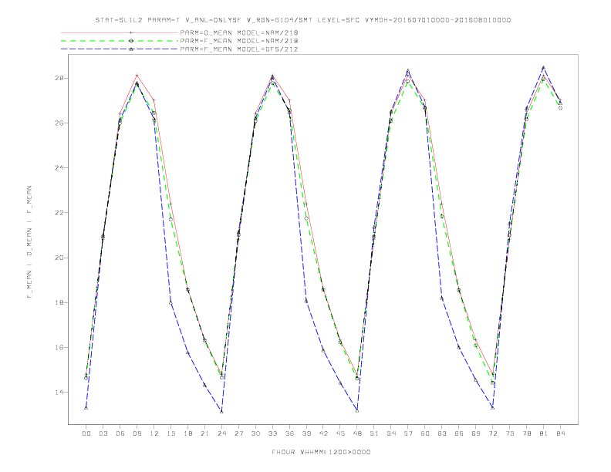This screenshot has width=611, height=472.
Task: Click x-axis forecast hour label 51
Action: pos(374,433)
